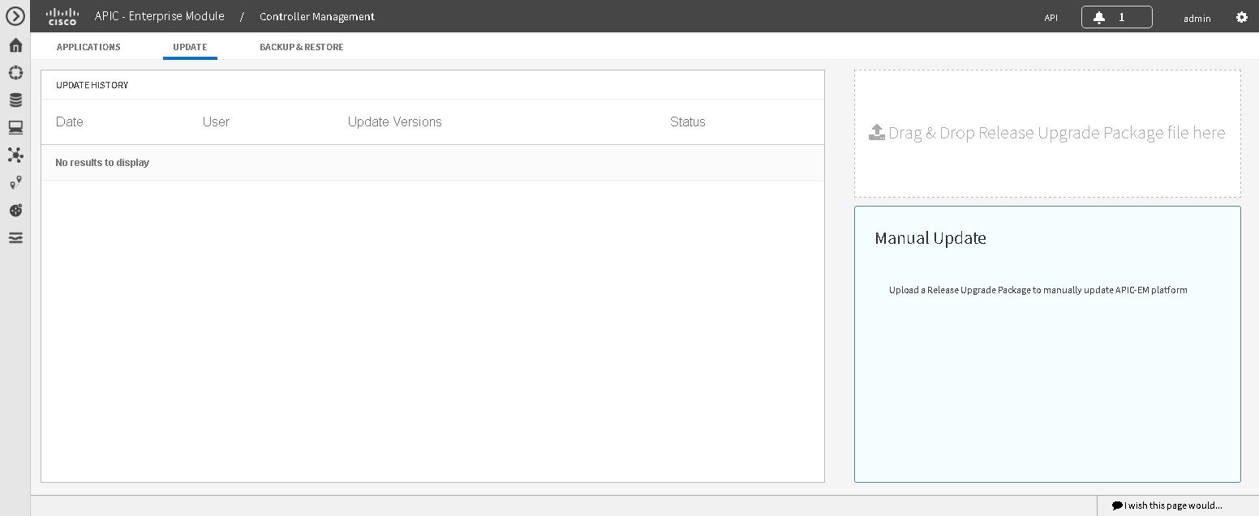Open the 'I wish this page would...' feedback
Image resolution: width=1259 pixels, height=516 pixels.
click(x=1166, y=505)
